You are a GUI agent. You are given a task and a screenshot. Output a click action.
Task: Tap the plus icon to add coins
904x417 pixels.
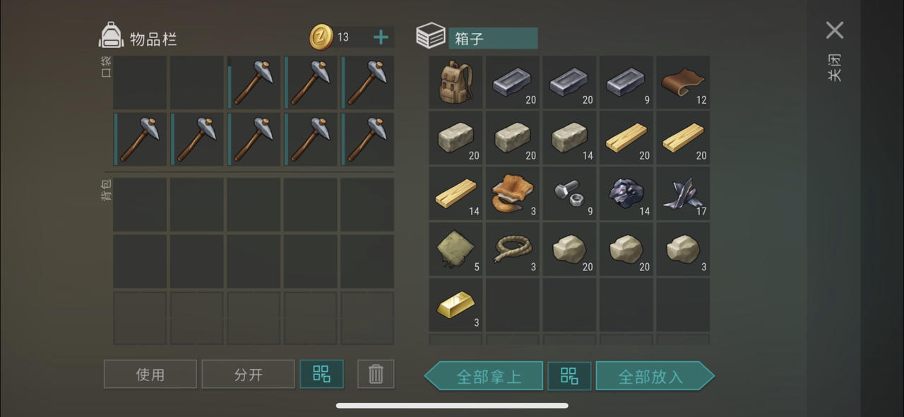click(381, 37)
